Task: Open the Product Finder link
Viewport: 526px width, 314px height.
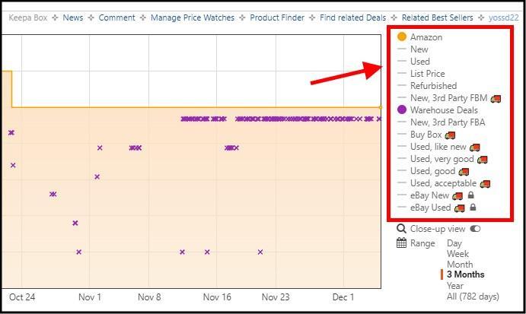Action: [x=277, y=17]
